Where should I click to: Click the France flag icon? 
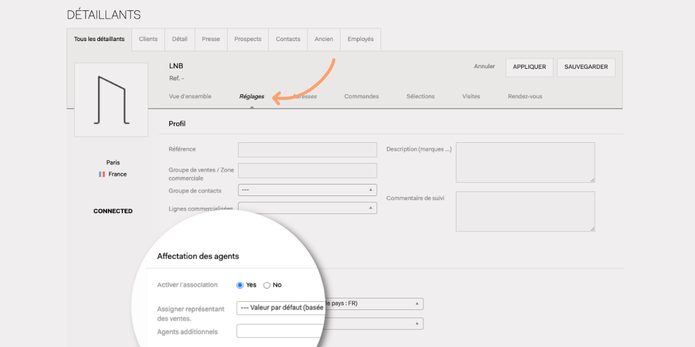(102, 174)
